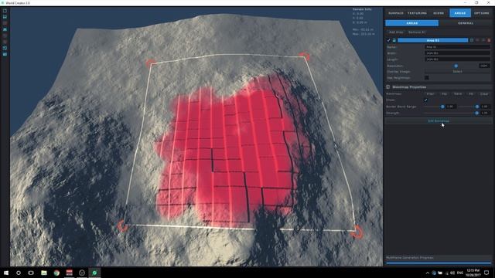
Task: Select the top Areas tab
Action: (x=460, y=13)
